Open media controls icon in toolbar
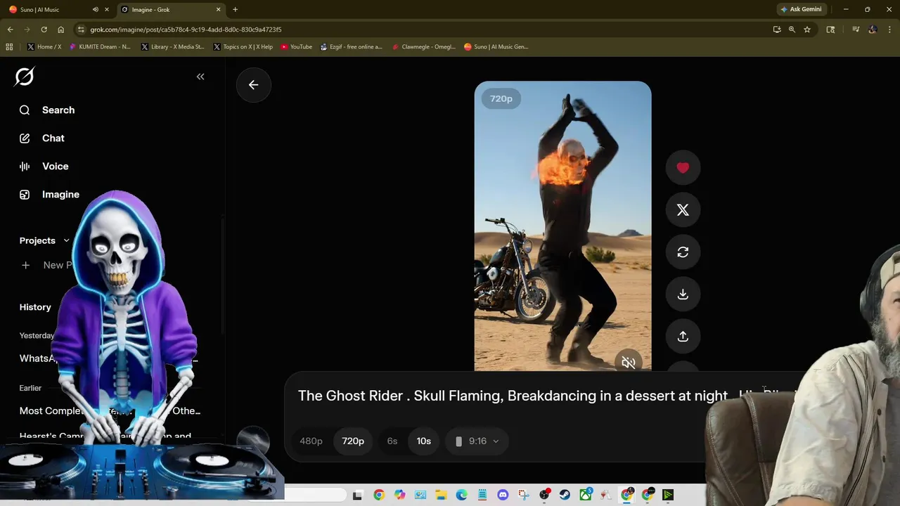The width and height of the screenshot is (900, 506). point(856,30)
